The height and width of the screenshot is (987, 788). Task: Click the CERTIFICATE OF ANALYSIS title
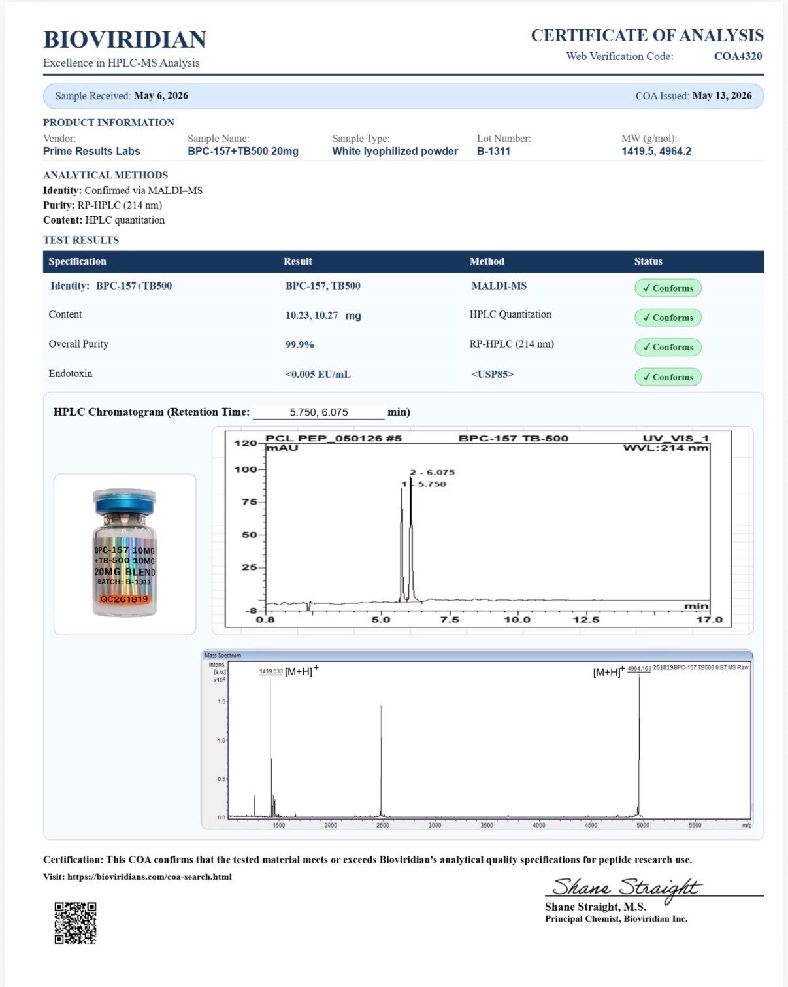[x=648, y=35]
